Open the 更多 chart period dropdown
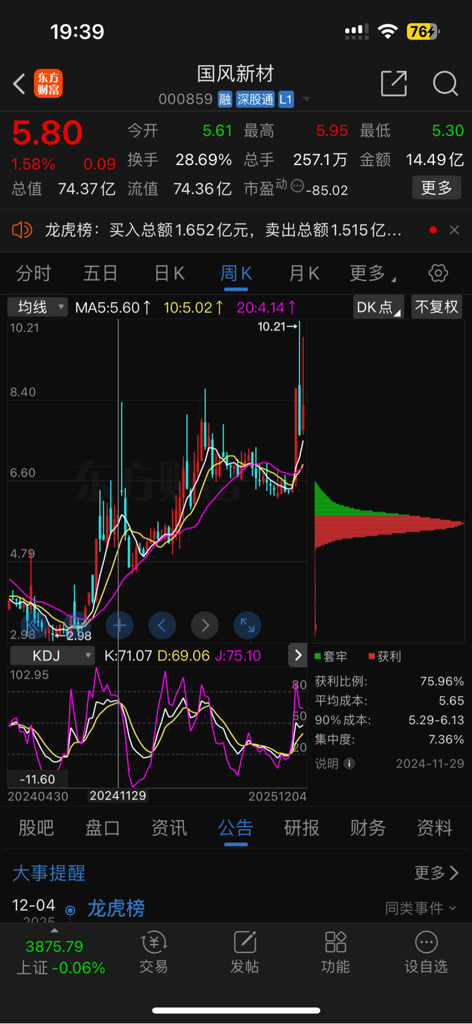This screenshot has width=472, height=1024. [x=372, y=273]
